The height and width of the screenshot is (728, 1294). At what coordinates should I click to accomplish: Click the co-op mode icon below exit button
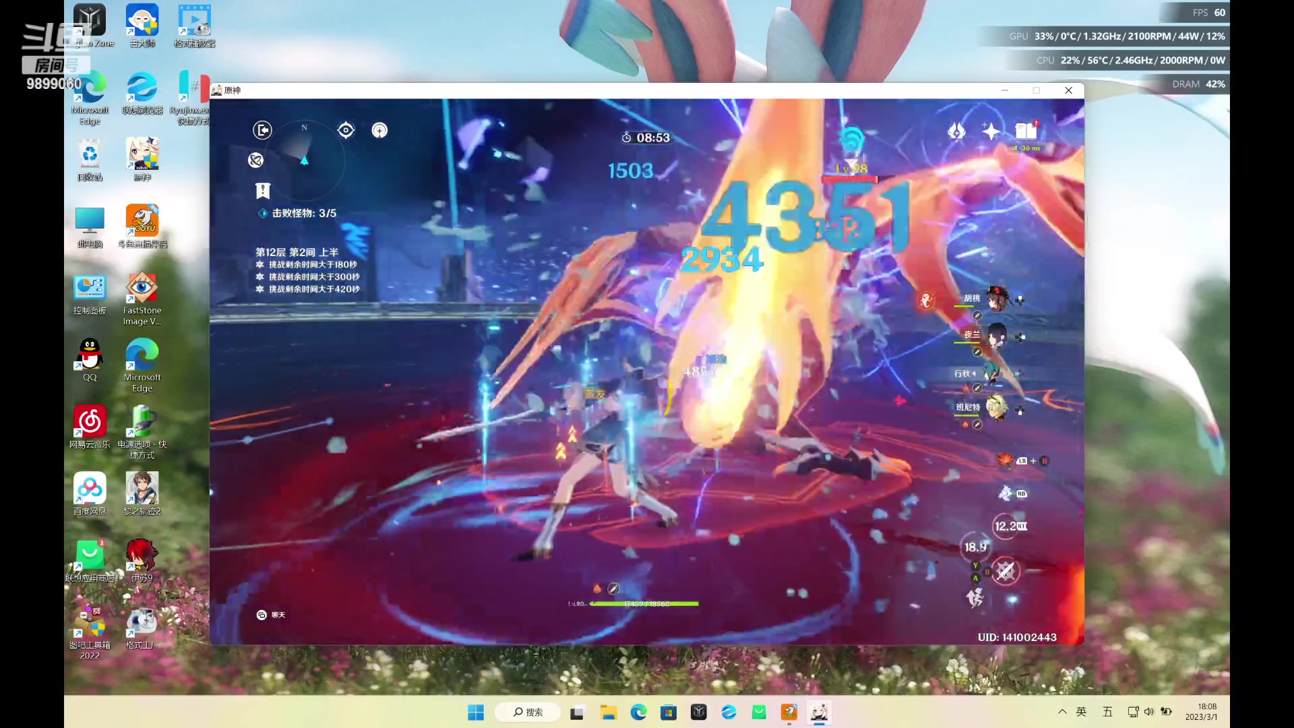(255, 160)
